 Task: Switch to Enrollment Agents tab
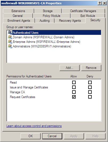(19, 21)
